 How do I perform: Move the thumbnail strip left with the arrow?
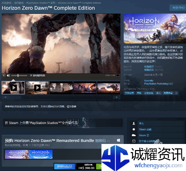[x=5, y=97]
